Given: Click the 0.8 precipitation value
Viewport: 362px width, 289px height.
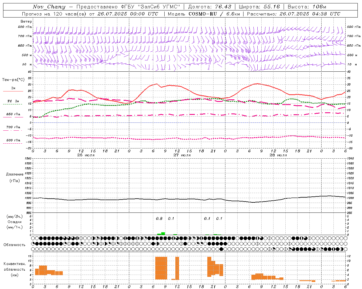Looking at the screenshot, I should 159,218.
